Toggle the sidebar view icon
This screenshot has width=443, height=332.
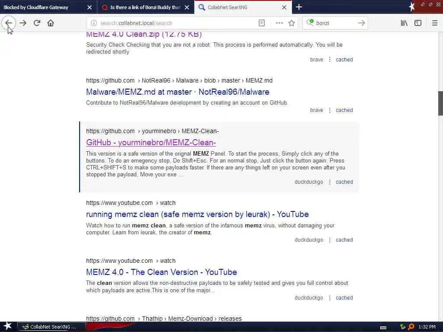click(x=418, y=23)
